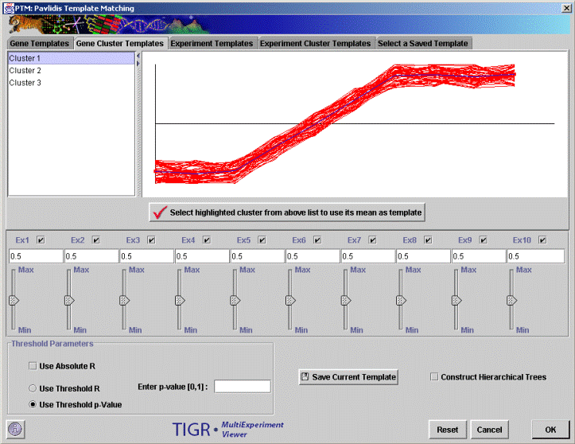Click the Ex5 slider handle
Image resolution: width=575 pixels, height=444 pixels.
coord(235,301)
